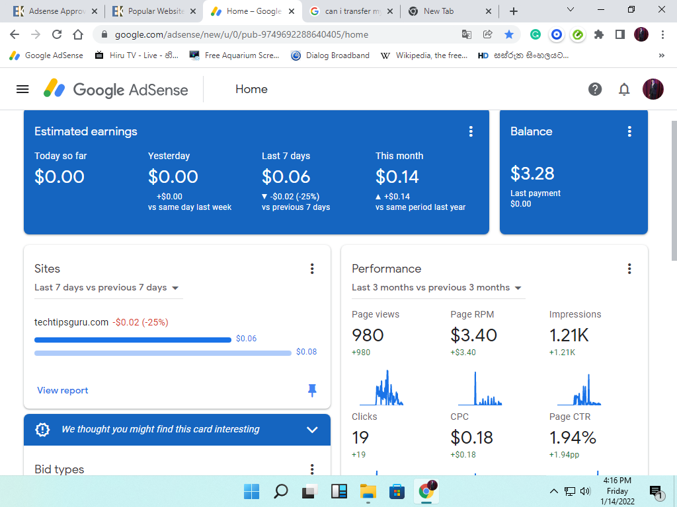Toggle the pin on the Sites card
Screen dimensions: 677x507
coord(312,390)
